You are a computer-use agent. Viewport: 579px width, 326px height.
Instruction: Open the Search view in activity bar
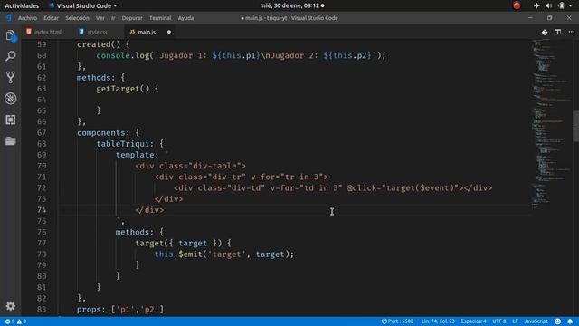pos(10,56)
